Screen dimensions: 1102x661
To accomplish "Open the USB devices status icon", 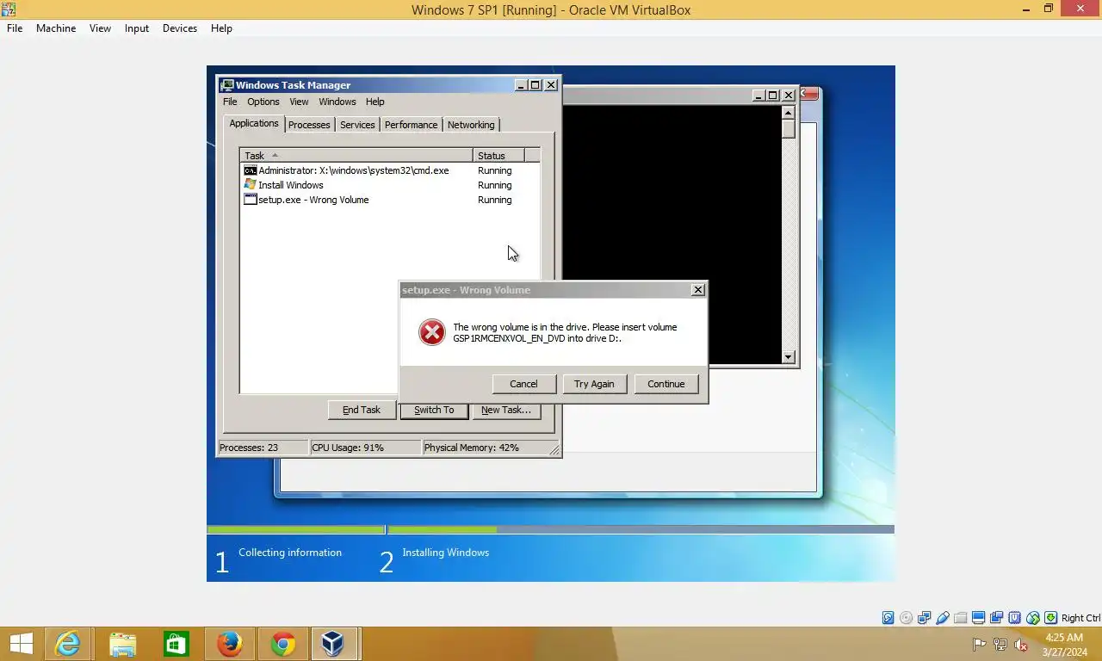I will click(x=942, y=618).
